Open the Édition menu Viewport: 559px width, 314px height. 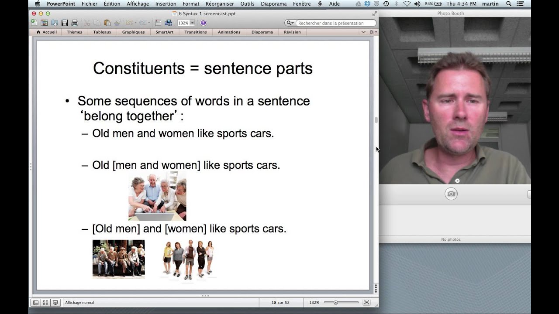click(x=112, y=4)
